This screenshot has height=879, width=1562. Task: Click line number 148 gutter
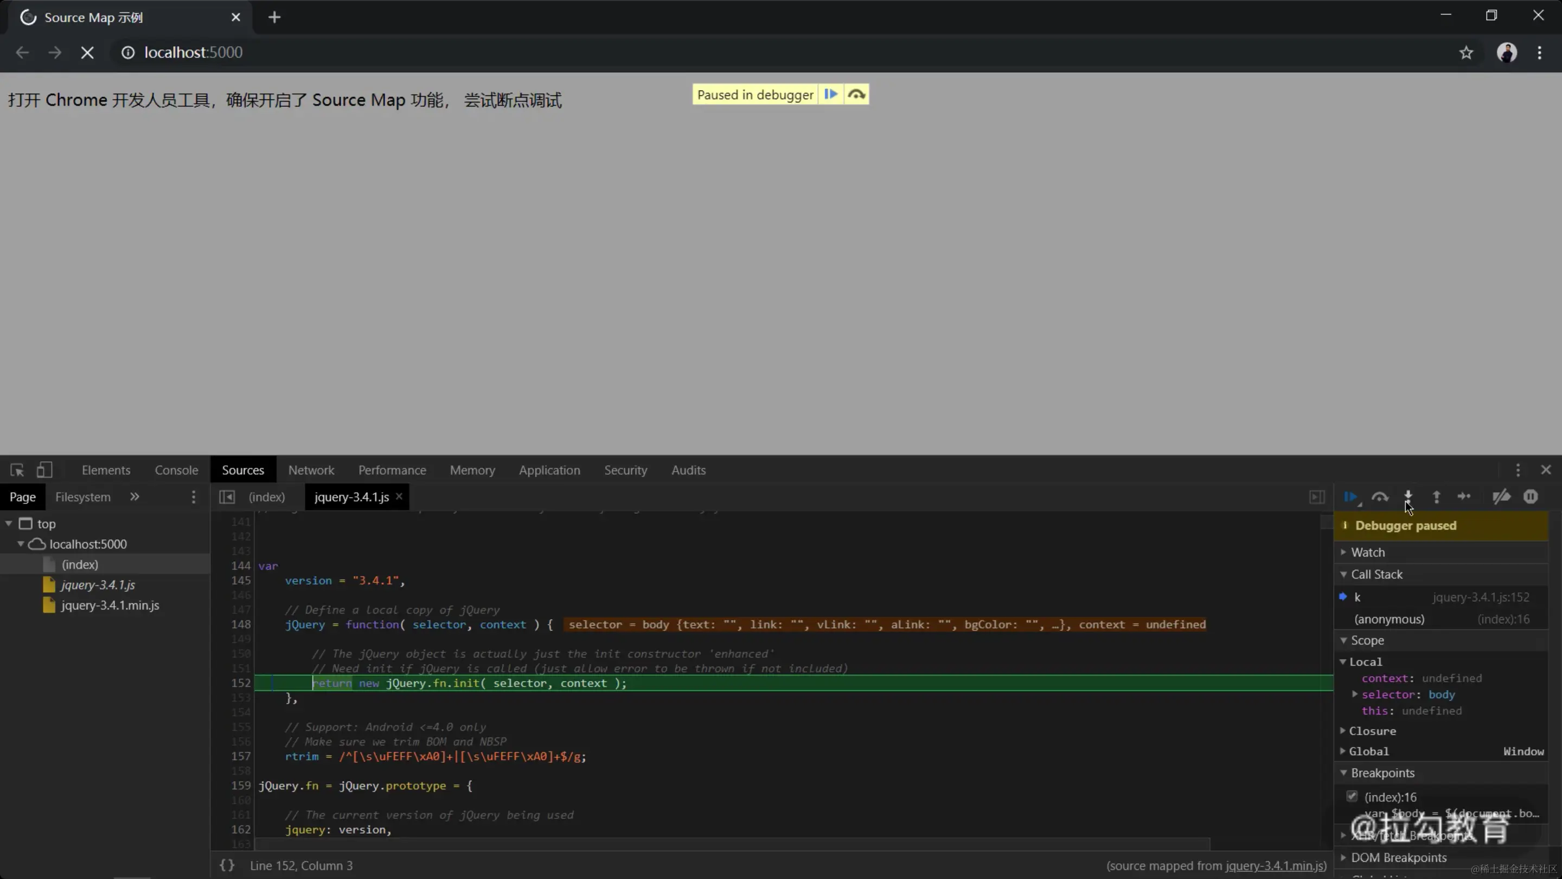click(241, 624)
